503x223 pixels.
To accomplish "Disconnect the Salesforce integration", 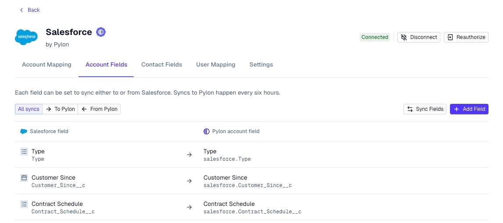I will tap(418, 37).
